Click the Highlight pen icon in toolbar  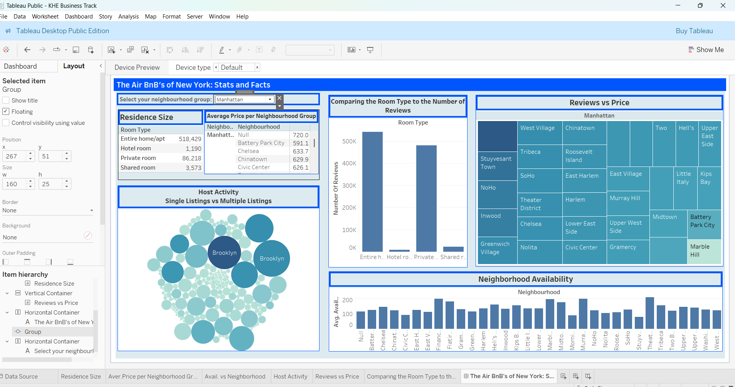tap(222, 50)
